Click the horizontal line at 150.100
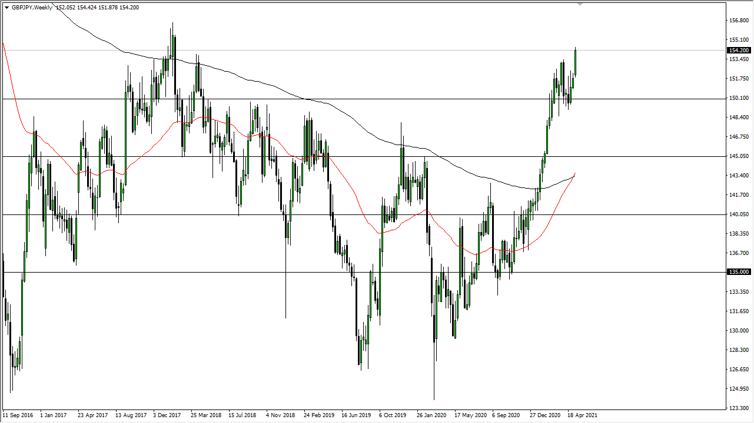Viewport: 754px width, 423px height. [x=353, y=98]
